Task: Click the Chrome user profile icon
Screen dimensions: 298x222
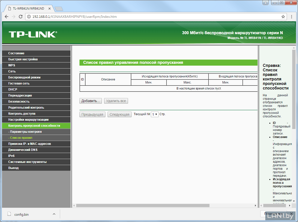Action: pyautogui.click(x=266, y=3)
